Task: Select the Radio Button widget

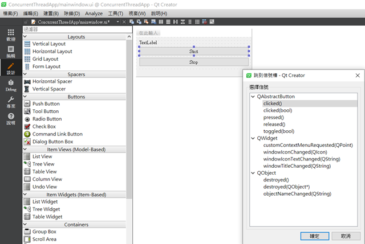Action: [47, 119]
